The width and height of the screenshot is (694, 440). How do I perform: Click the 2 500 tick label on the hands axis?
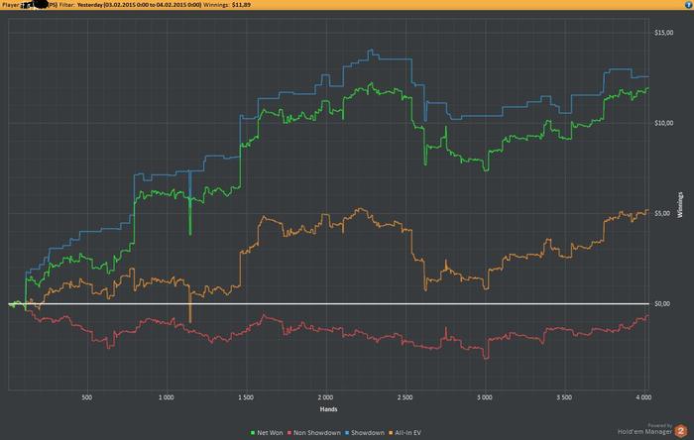pyautogui.click(x=405, y=397)
